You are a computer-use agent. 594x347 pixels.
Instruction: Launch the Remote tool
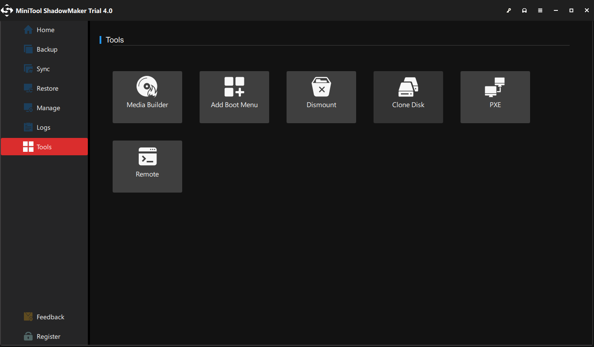pos(147,167)
